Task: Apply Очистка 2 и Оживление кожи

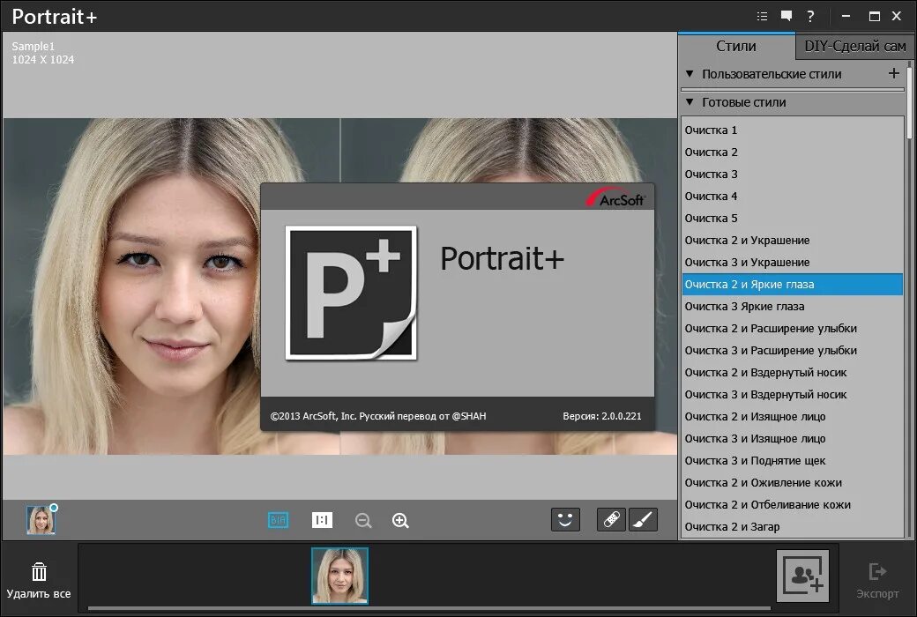Action: click(793, 482)
